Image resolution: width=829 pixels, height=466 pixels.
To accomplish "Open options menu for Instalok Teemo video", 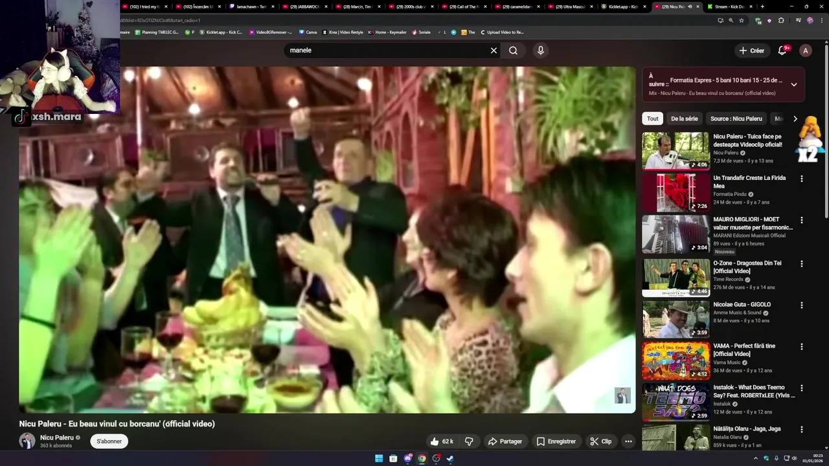I will tap(802, 388).
